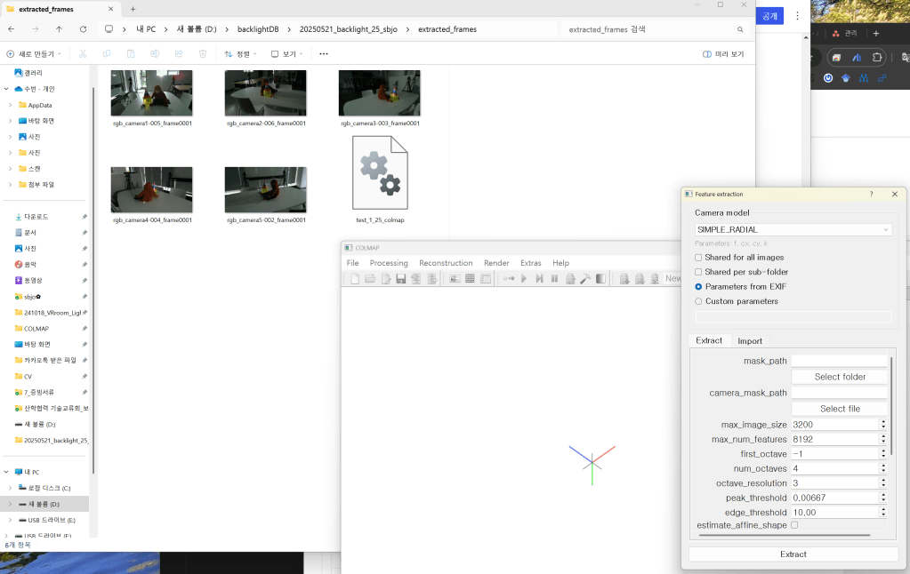Image resolution: width=910 pixels, height=574 pixels.
Task: Select the Custom parameters radio button
Action: (698, 301)
